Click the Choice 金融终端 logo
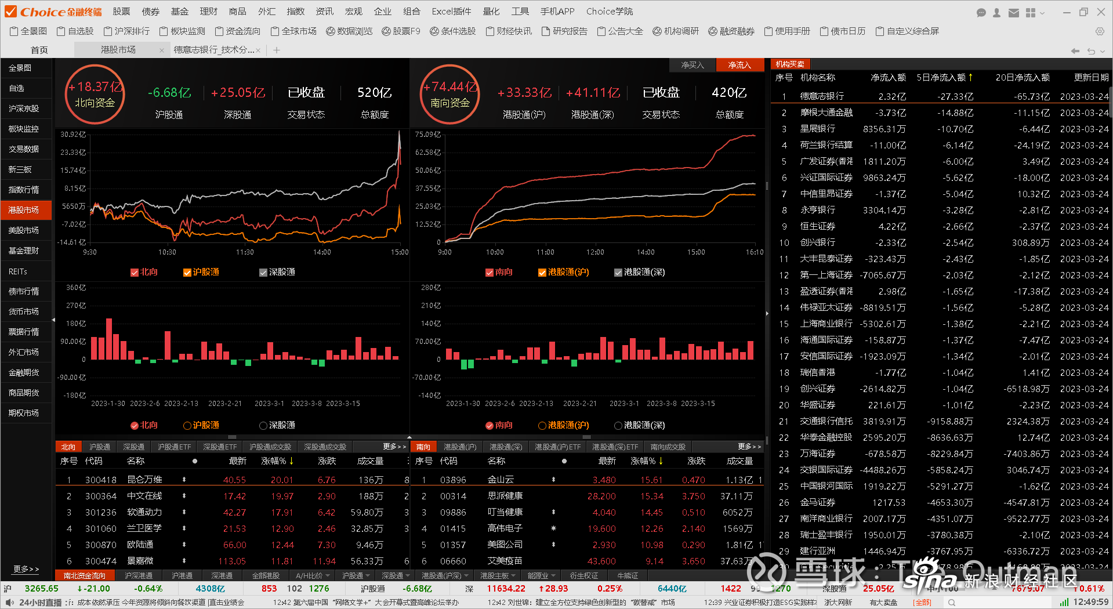 [x=53, y=12]
